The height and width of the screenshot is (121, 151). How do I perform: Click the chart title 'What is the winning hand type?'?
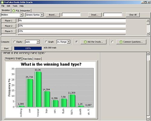coord(51,64)
